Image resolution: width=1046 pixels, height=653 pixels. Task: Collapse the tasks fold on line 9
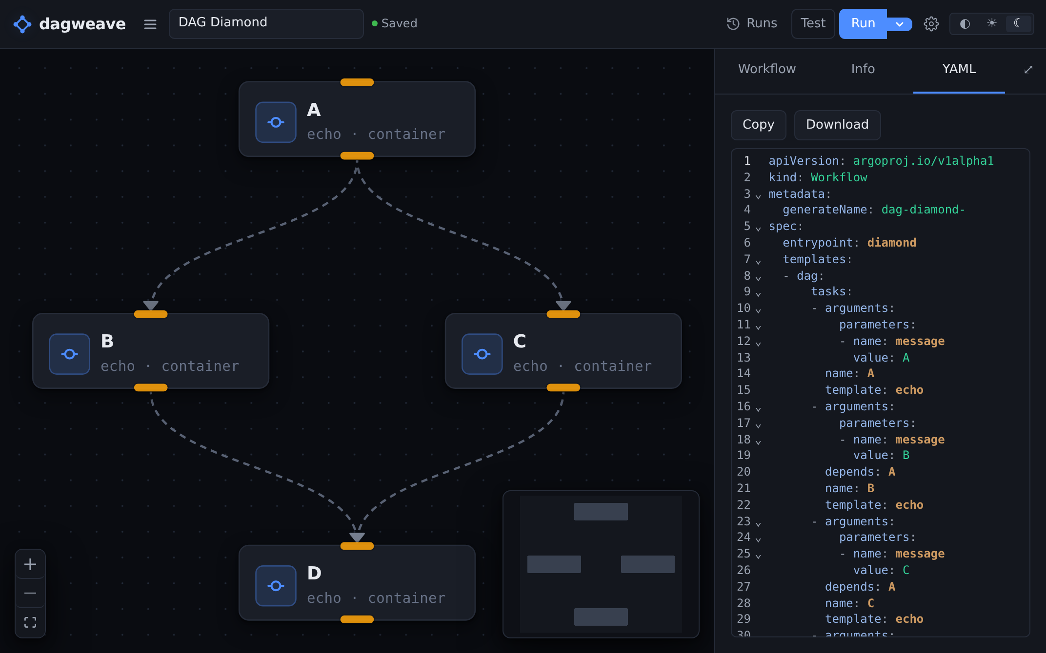[758, 294]
